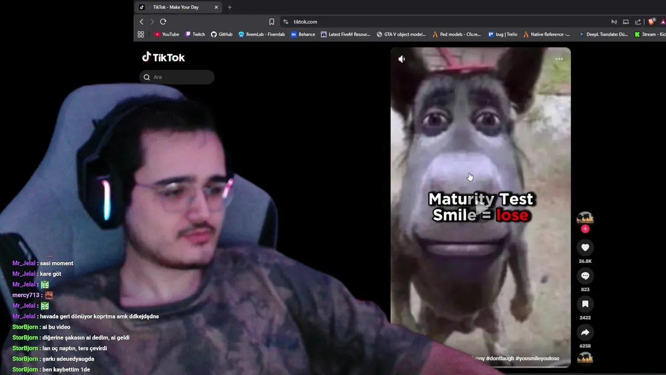Click the 823 comments count
The width and height of the screenshot is (666, 375).
[x=585, y=290]
